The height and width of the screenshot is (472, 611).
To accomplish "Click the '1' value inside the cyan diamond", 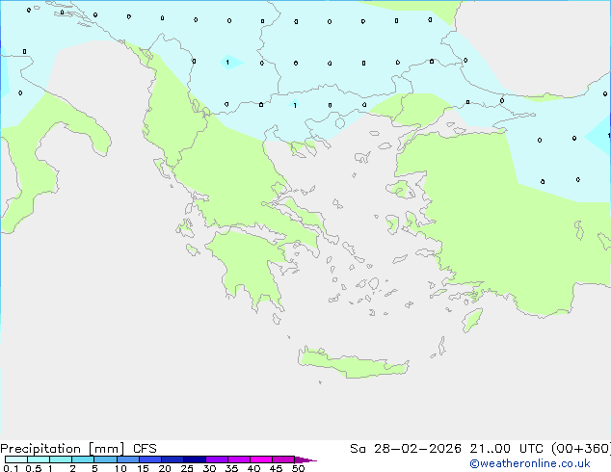I will pos(227,63).
